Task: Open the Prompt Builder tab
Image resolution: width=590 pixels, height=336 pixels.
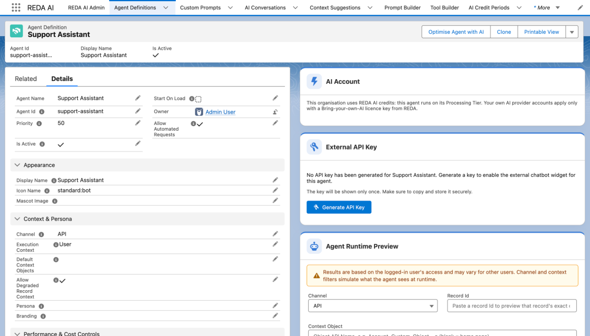Action: (x=402, y=8)
